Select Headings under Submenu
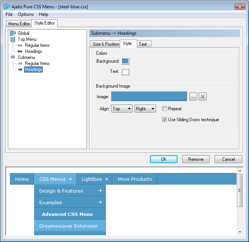Screen dimensions: 249x242 coord(34,69)
